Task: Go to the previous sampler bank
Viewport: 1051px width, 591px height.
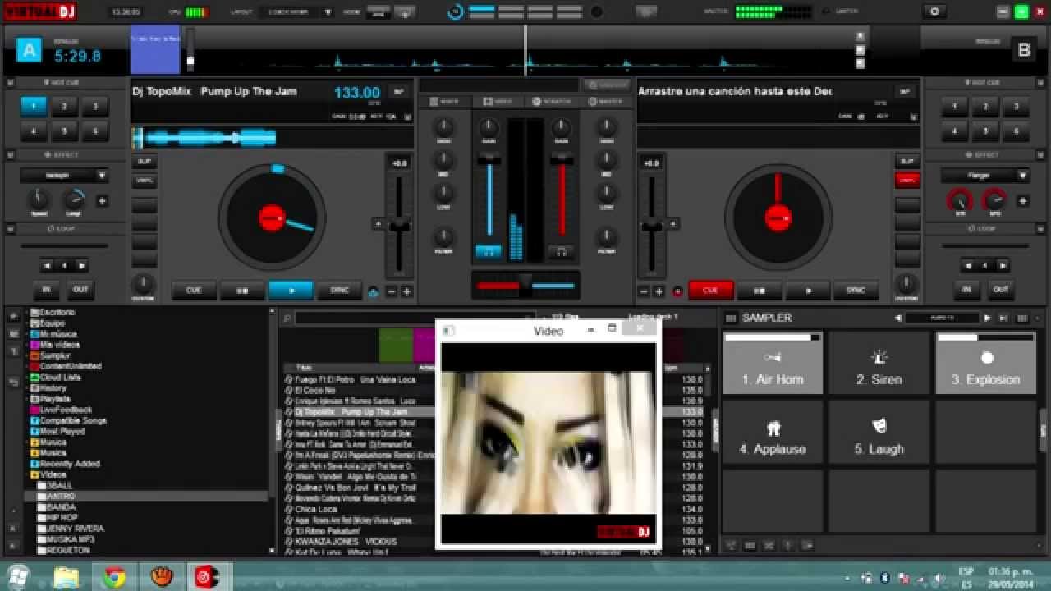Action: [898, 318]
